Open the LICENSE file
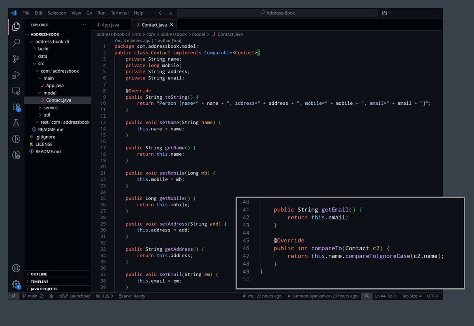This screenshot has height=326, width=474. tap(58, 144)
